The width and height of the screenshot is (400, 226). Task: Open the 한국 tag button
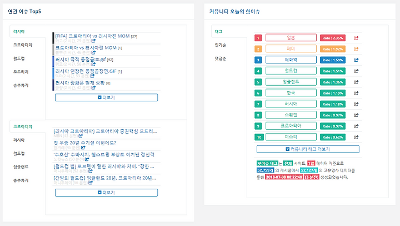click(291, 93)
